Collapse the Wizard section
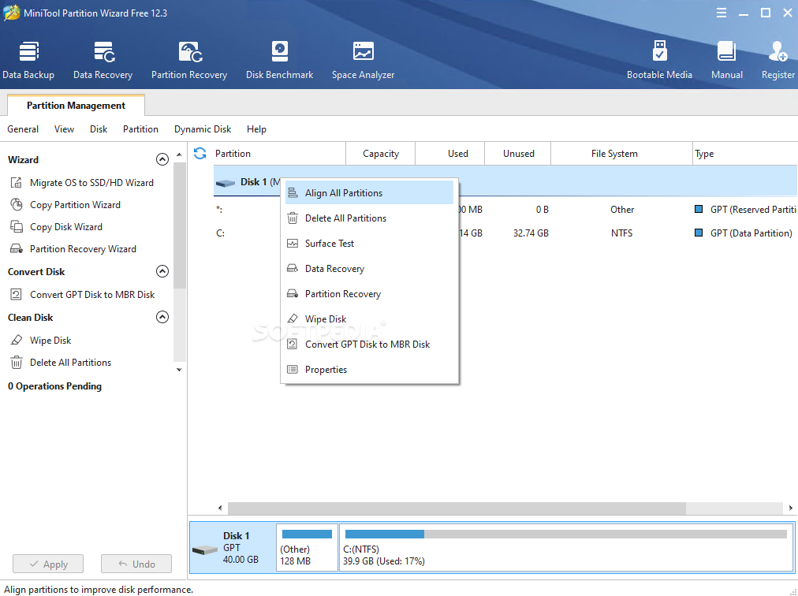Screen dimensions: 798x596 coord(162,159)
